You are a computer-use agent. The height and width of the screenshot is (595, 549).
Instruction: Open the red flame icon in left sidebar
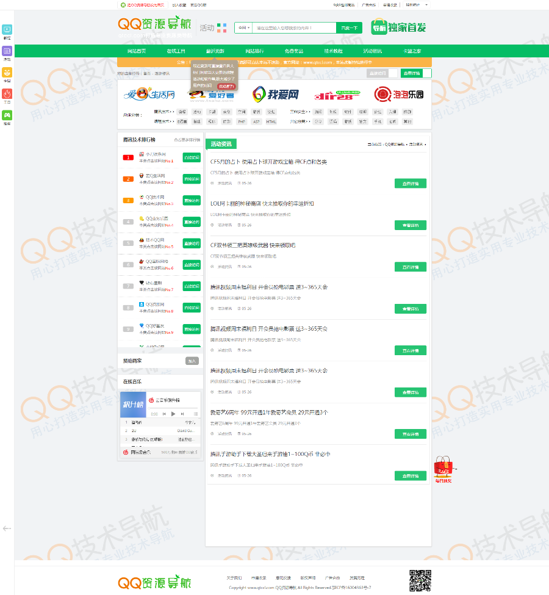point(7,93)
